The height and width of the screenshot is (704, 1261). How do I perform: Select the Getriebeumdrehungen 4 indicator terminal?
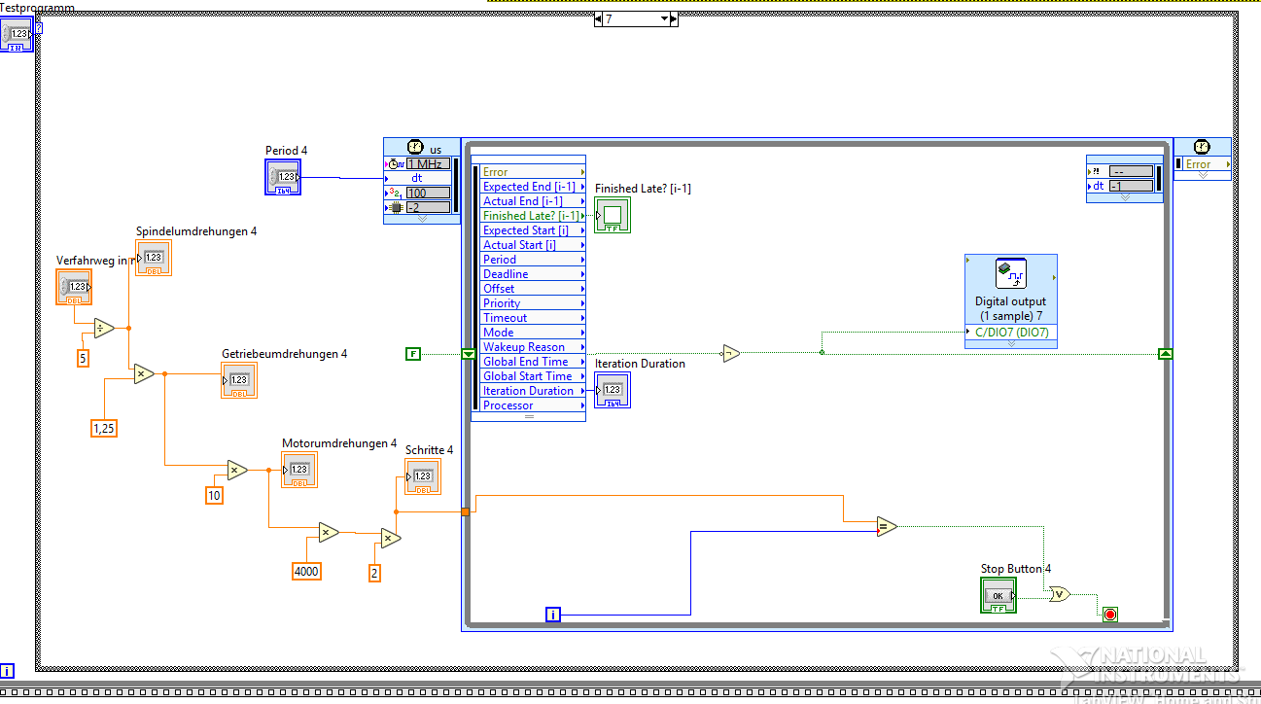point(239,380)
